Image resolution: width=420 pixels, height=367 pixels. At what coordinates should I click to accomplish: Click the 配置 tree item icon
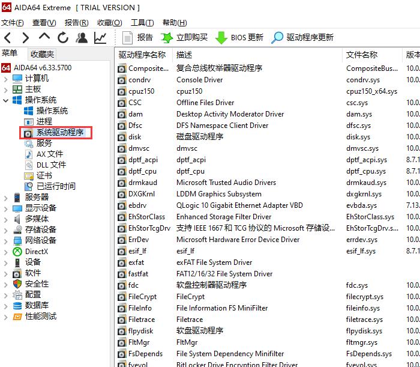[x=17, y=295]
